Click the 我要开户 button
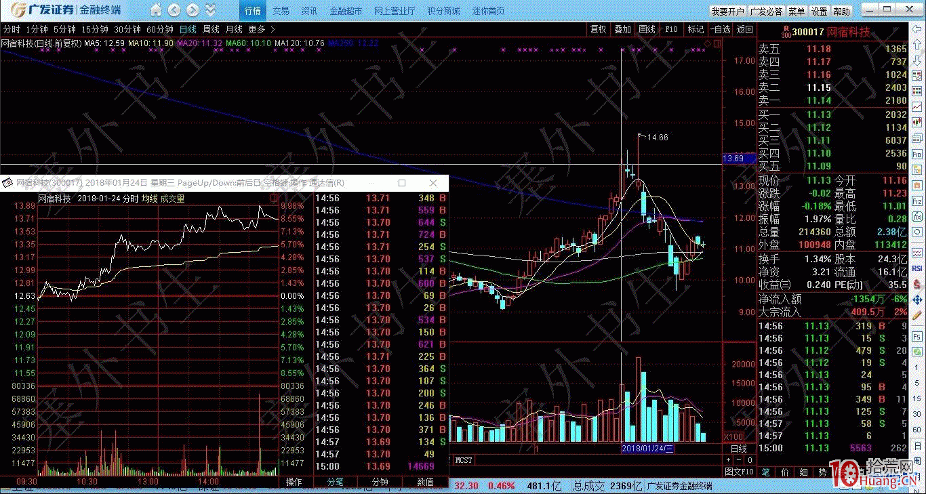926x494 pixels. [x=728, y=12]
